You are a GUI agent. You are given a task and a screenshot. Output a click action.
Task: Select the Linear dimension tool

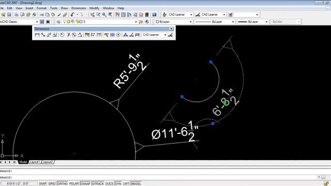coord(37,35)
